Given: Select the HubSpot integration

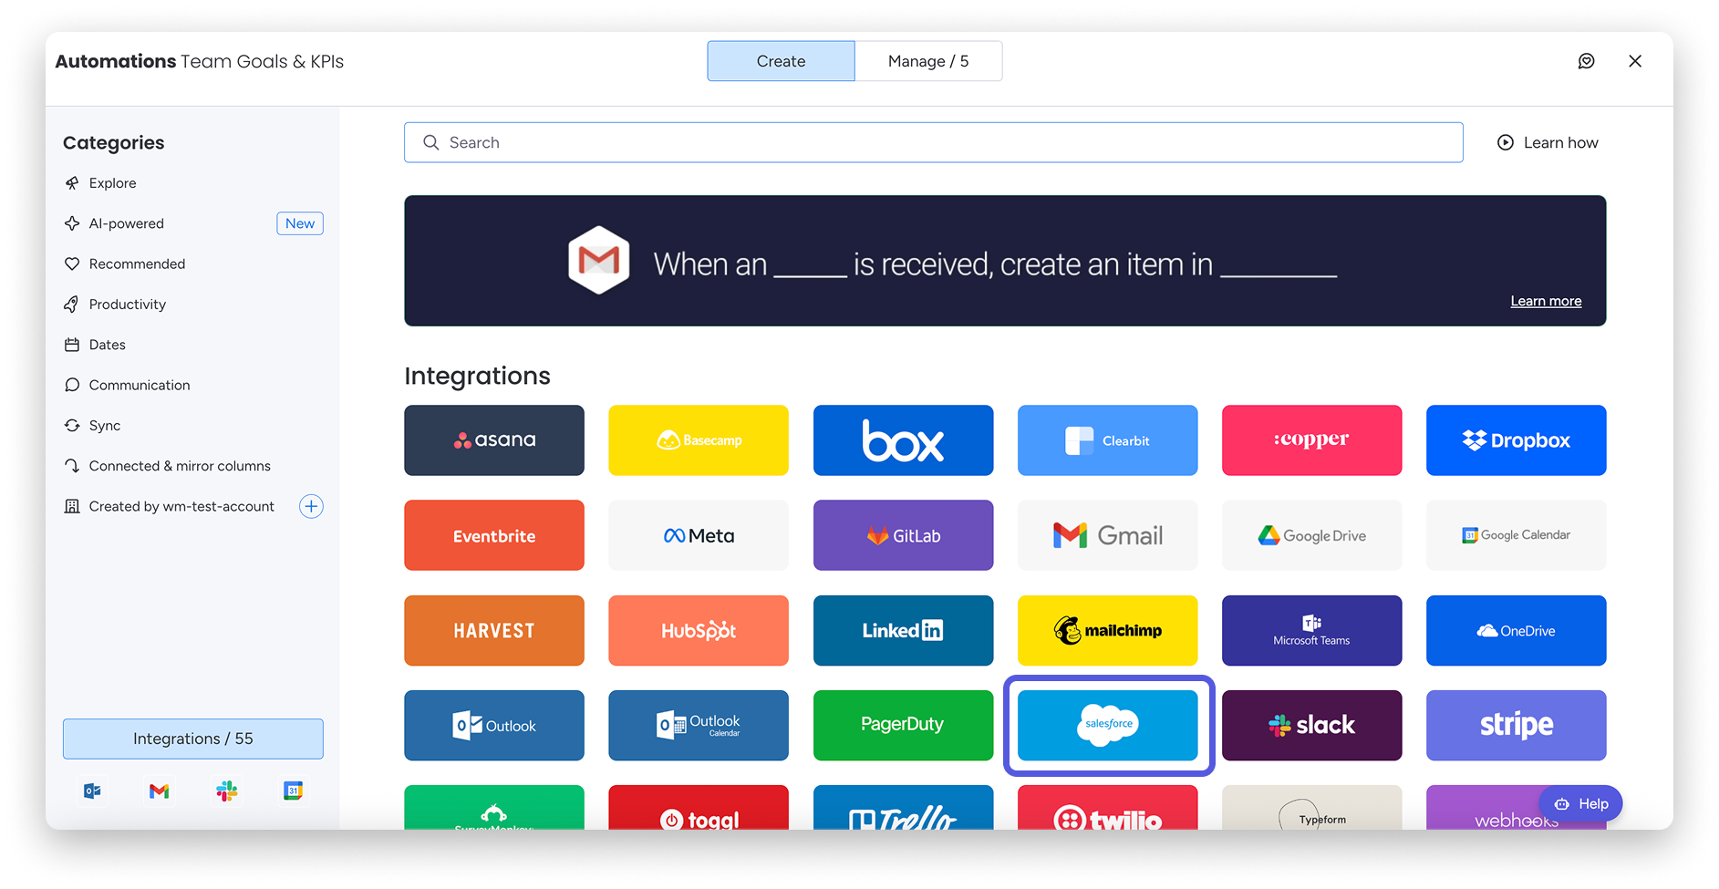Looking at the screenshot, I should coord(699,630).
